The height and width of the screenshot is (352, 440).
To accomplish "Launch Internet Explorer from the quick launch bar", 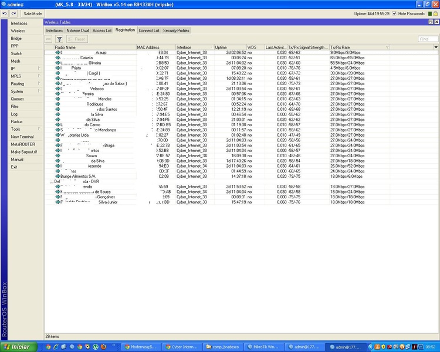I will [x=56, y=347].
